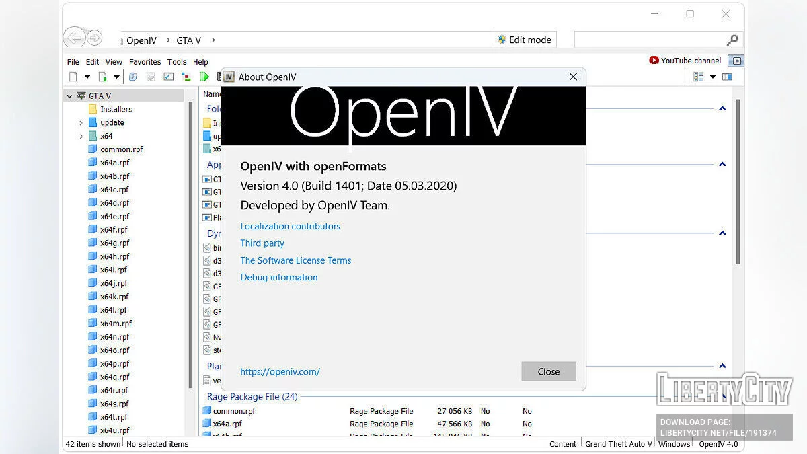This screenshot has width=807, height=454.
Task: Click the greyed-out page toolbar icon
Action: pyautogui.click(x=151, y=77)
